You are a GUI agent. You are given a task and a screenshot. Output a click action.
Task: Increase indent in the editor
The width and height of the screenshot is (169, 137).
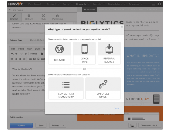pyautogui.click(x=24, y=59)
